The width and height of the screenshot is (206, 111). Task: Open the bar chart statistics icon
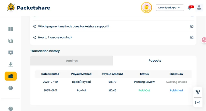coord(11,41)
